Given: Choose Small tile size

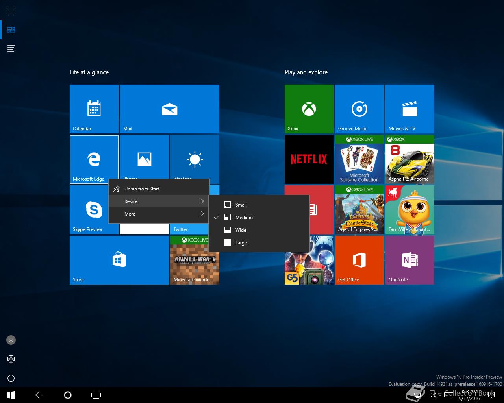Looking at the screenshot, I should pyautogui.click(x=259, y=205).
